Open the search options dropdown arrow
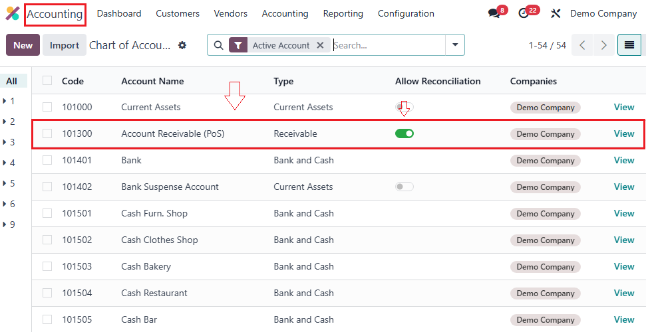This screenshot has height=332, width=646. (455, 45)
